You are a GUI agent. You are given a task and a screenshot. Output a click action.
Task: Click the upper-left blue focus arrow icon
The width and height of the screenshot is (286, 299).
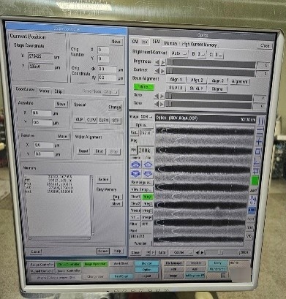coord(136,164)
